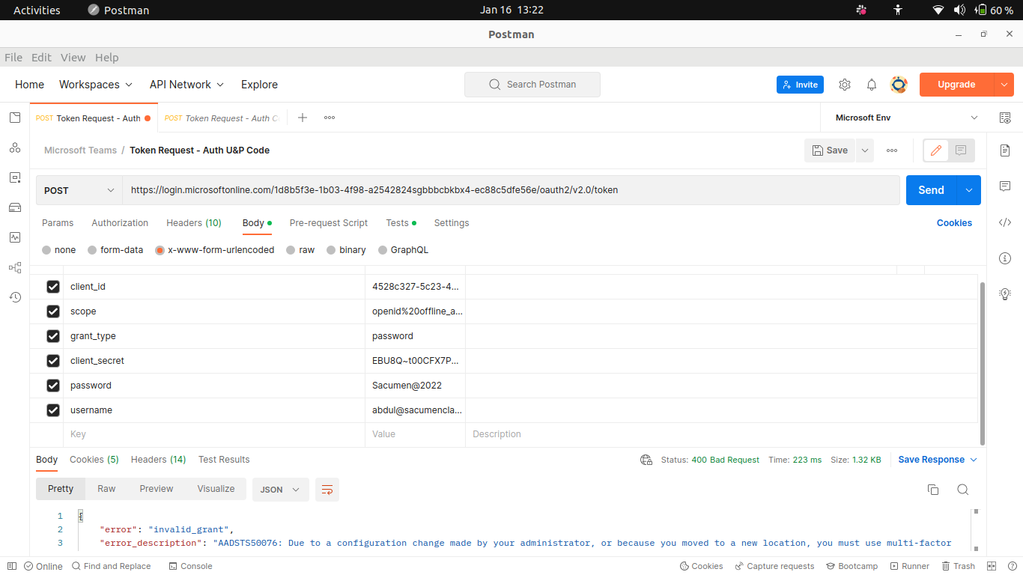Uncheck the grant_type parameter
Viewport: 1023px width, 575px height.
pos(53,336)
